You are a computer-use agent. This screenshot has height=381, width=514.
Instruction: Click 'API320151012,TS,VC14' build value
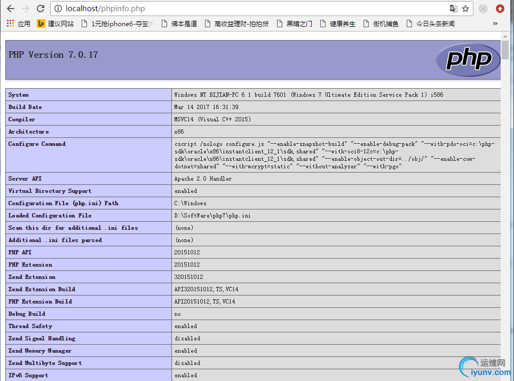pos(206,289)
